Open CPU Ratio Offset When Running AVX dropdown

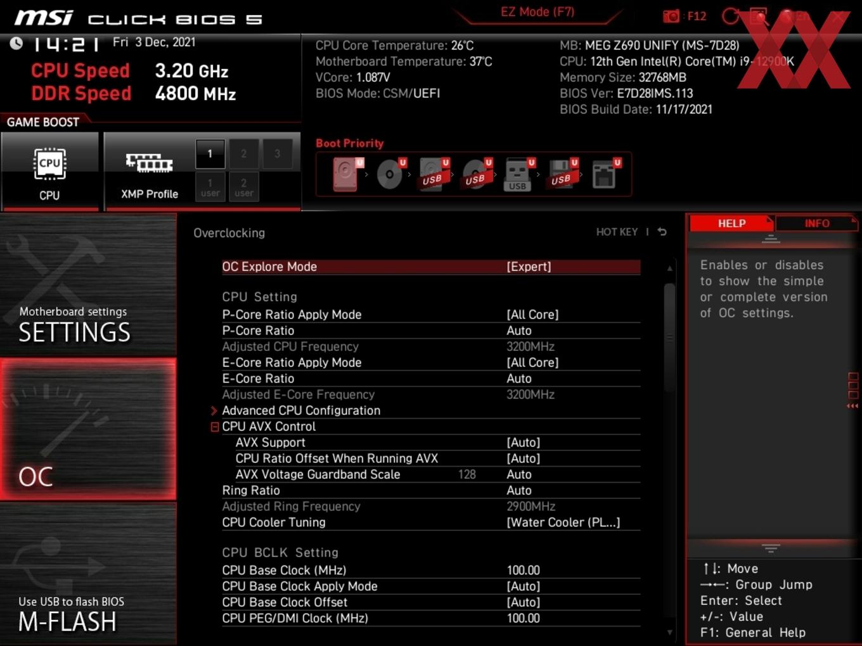(524, 458)
